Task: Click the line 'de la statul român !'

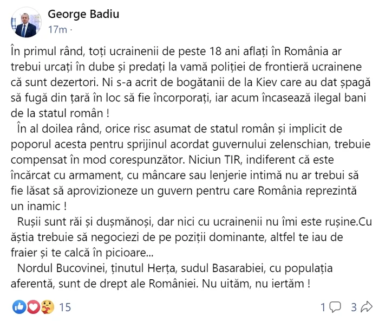Action: click(60, 113)
